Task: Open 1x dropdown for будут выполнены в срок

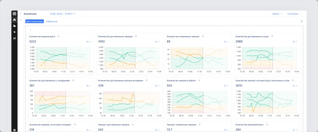Action: pos(295,86)
